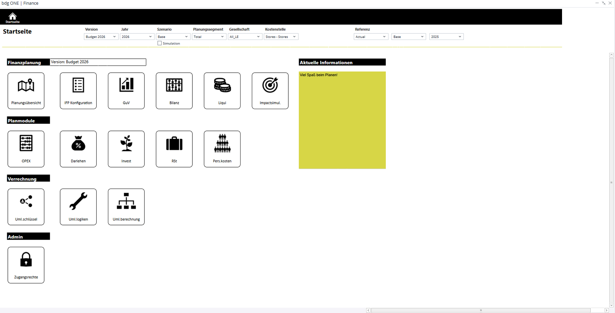
Task: Open Pers.kosten people icon
Action: 222,149
